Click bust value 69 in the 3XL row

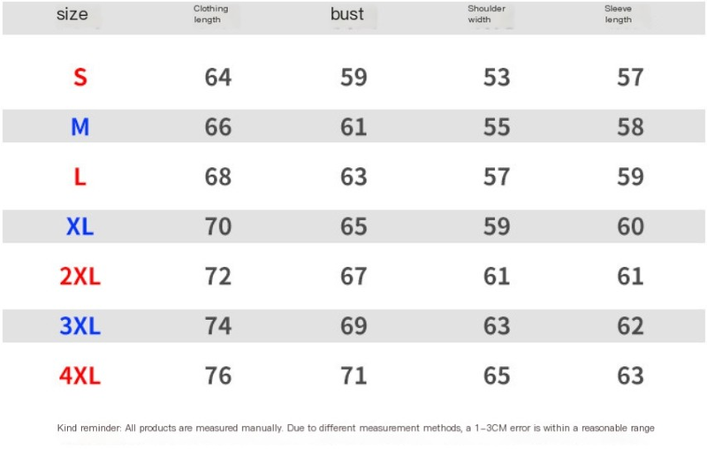pyautogui.click(x=353, y=326)
